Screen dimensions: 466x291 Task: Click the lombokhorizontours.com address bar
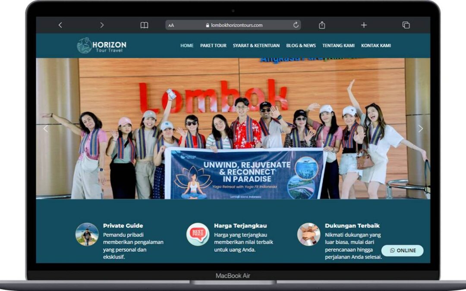point(233,25)
